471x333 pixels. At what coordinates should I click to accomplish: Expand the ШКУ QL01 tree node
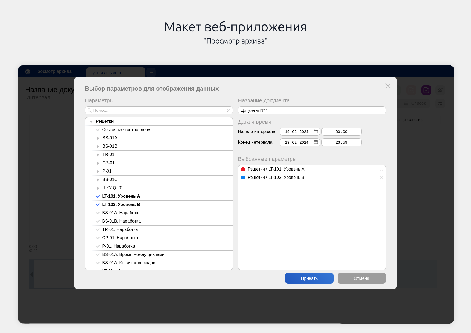pyautogui.click(x=98, y=188)
